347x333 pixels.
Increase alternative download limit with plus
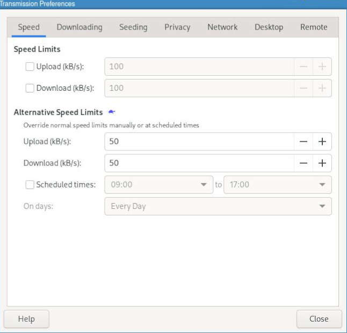(322, 163)
